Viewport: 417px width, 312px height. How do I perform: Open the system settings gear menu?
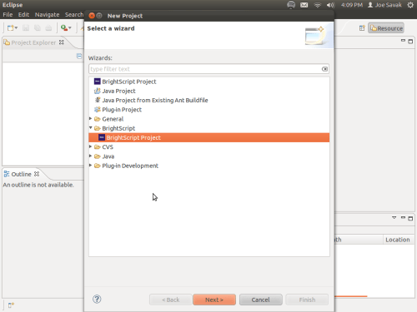point(410,5)
